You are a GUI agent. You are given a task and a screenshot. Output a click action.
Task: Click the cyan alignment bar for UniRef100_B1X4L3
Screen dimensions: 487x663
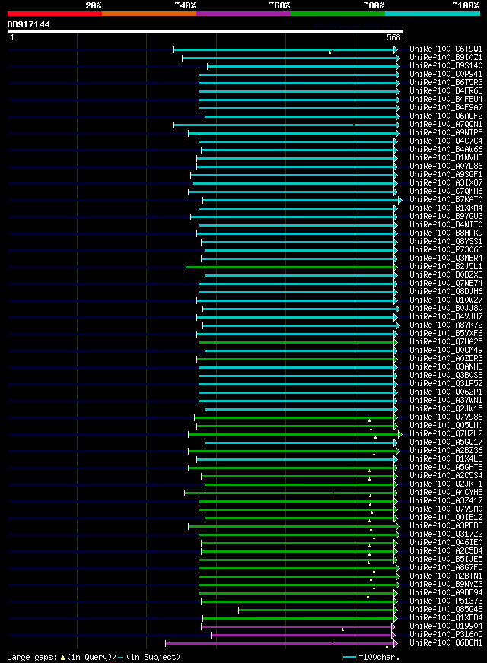[296, 460]
